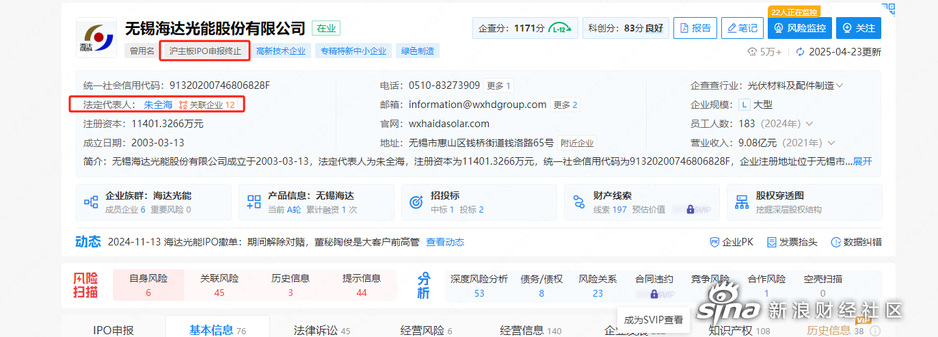
Task: Click 成员企业 6 count link
Action: [125, 210]
